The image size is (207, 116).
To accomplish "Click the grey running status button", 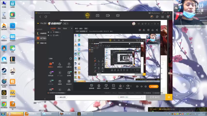I will (156, 97).
